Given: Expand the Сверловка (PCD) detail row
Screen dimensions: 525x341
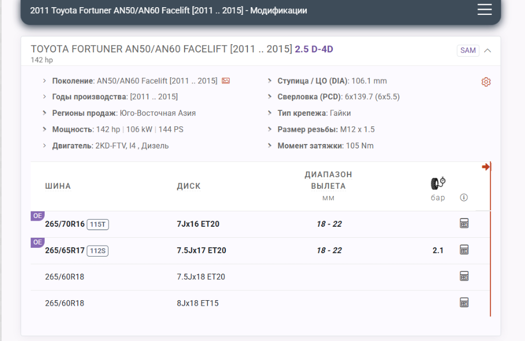Looking at the screenshot, I should 270,97.
